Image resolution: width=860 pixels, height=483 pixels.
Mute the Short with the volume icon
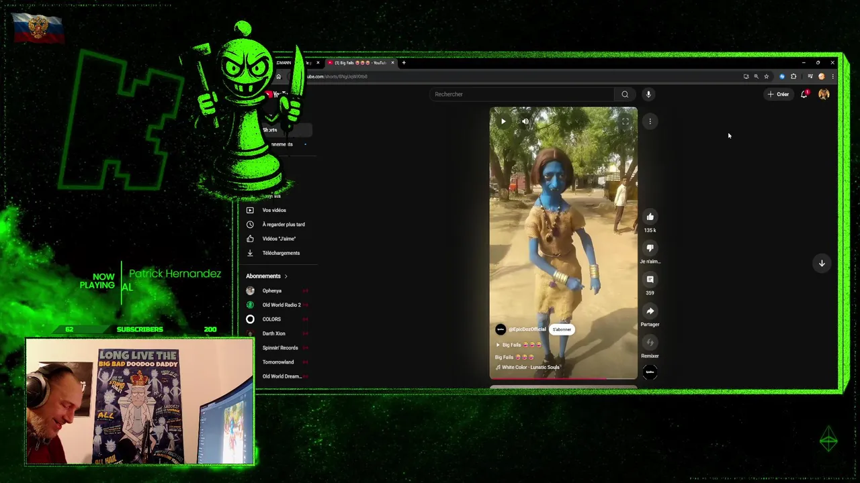(x=525, y=121)
